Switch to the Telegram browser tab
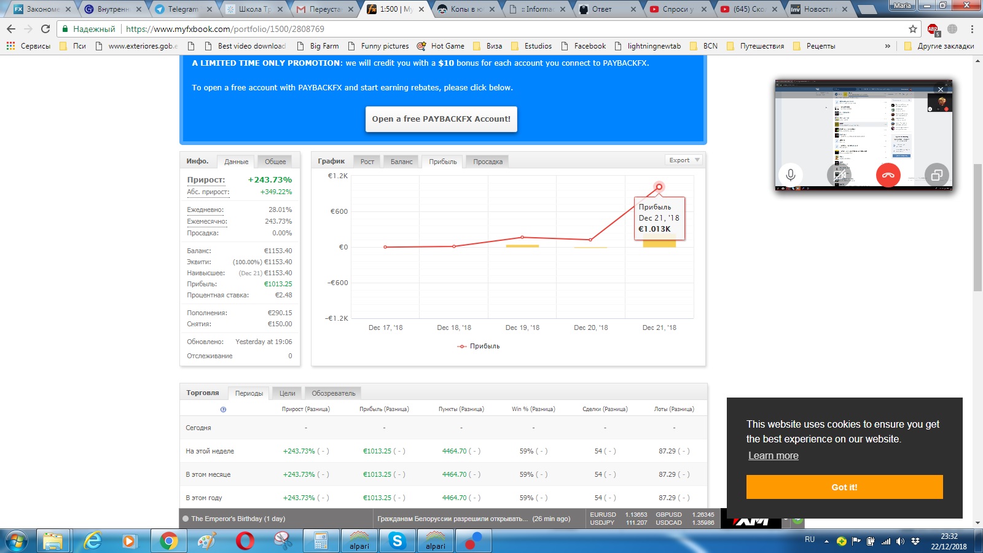 coord(183,9)
